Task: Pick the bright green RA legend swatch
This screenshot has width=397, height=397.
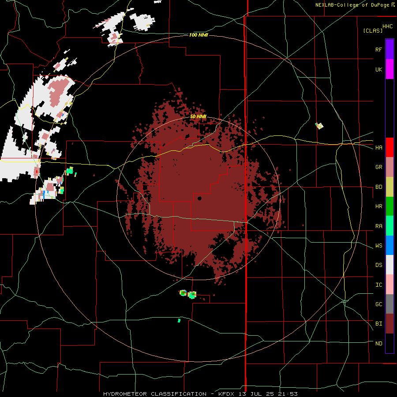Action: click(x=390, y=226)
